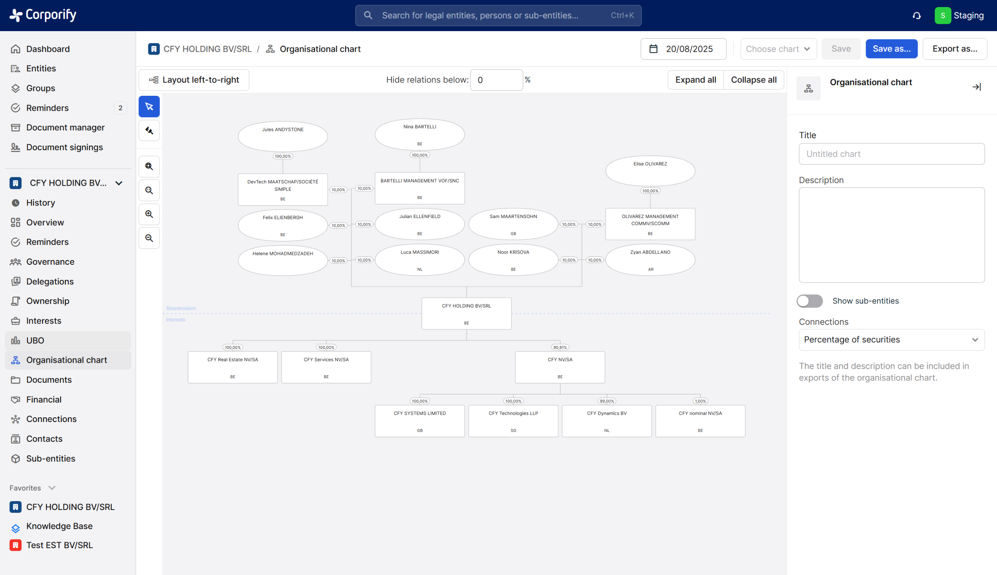
Task: Reset zoom to 1:1 scale
Action: tap(149, 190)
